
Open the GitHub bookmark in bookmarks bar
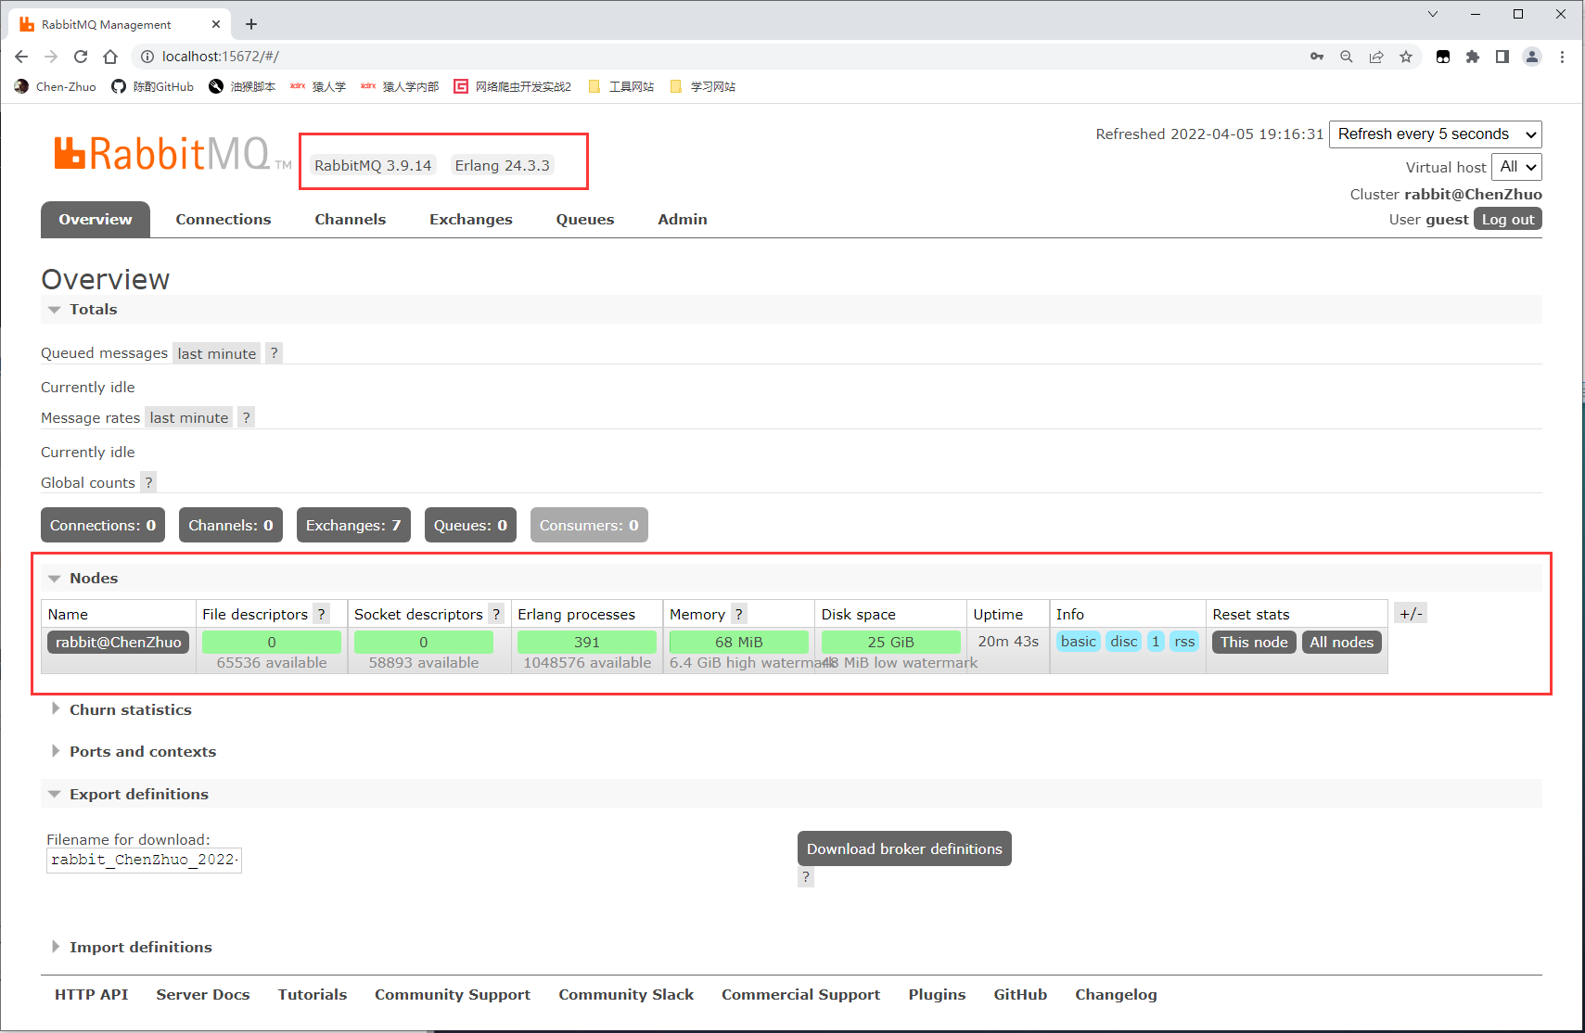(153, 86)
